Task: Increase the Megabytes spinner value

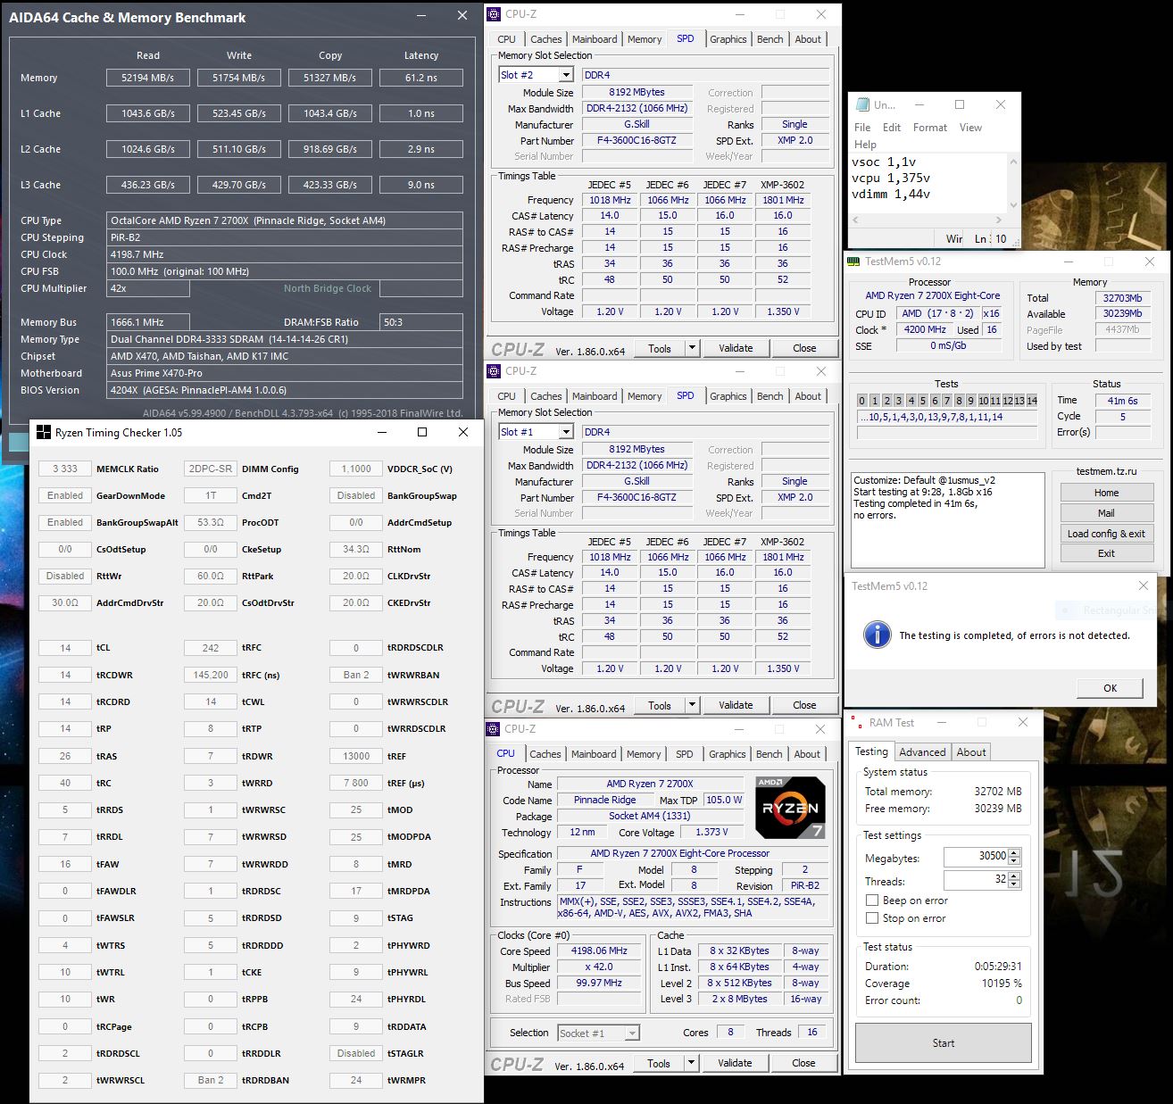Action: pyautogui.click(x=1014, y=852)
